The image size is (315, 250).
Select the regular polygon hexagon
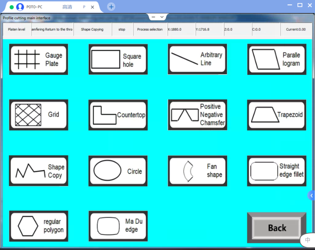39,226
